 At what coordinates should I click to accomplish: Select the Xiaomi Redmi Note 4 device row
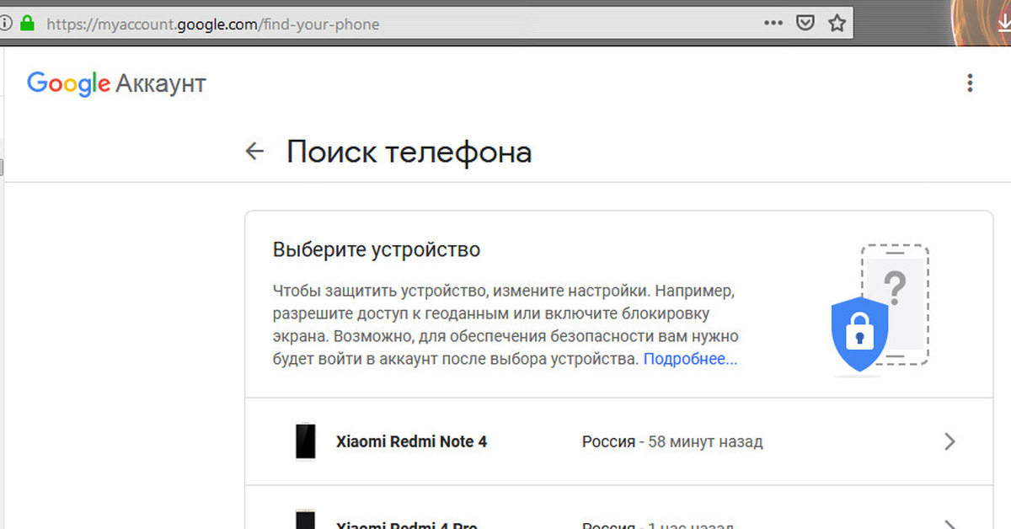click(x=619, y=441)
